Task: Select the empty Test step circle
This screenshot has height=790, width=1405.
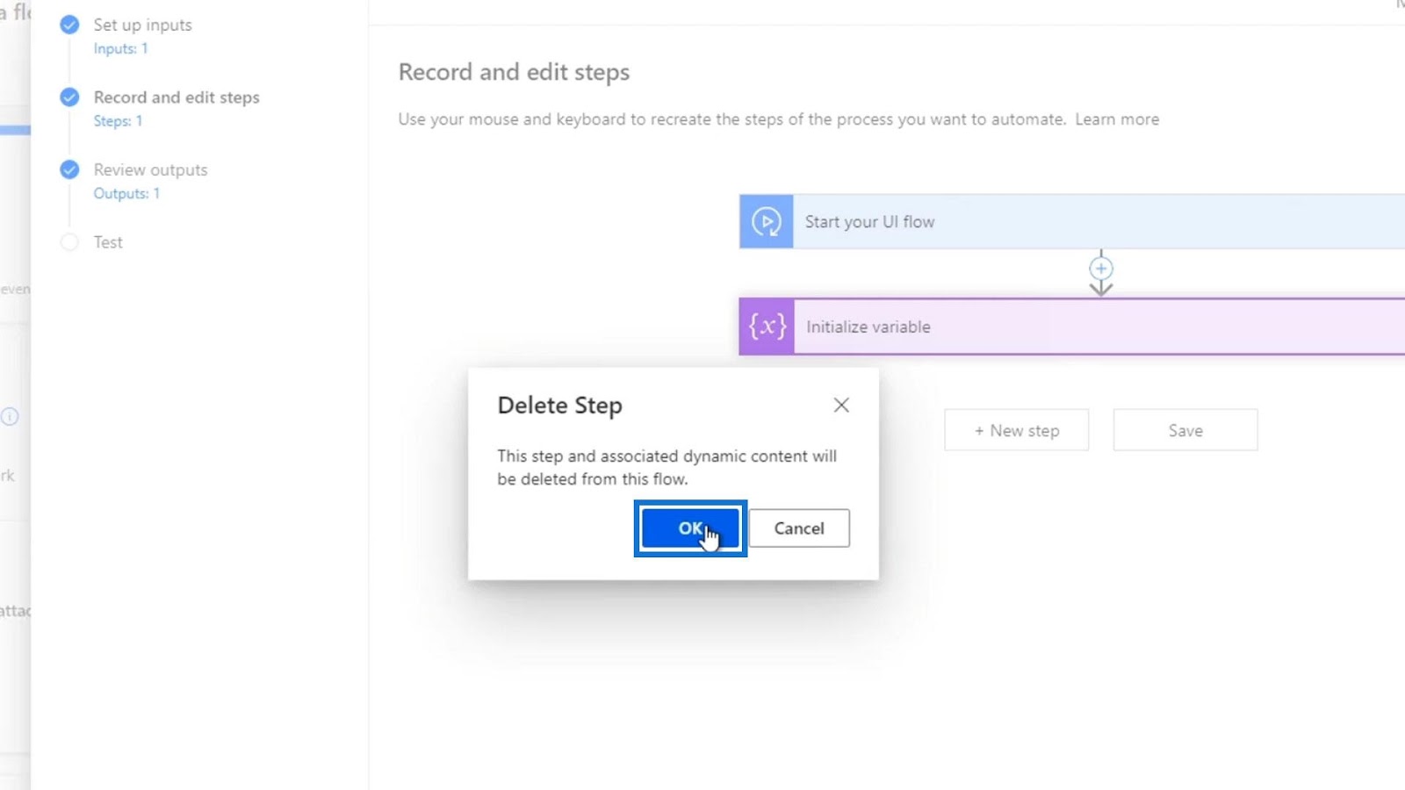Action: click(x=69, y=242)
